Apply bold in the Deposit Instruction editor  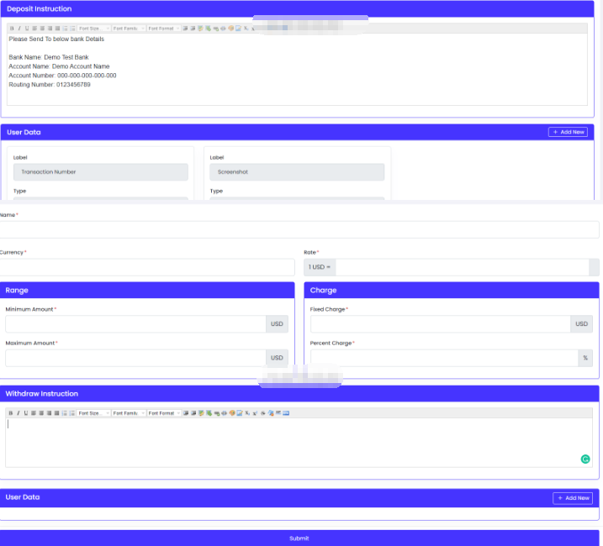click(11, 29)
